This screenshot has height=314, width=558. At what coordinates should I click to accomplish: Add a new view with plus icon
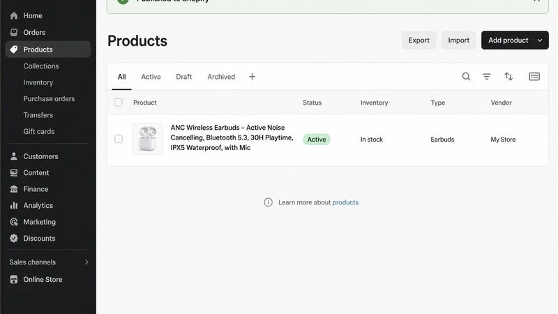[252, 77]
